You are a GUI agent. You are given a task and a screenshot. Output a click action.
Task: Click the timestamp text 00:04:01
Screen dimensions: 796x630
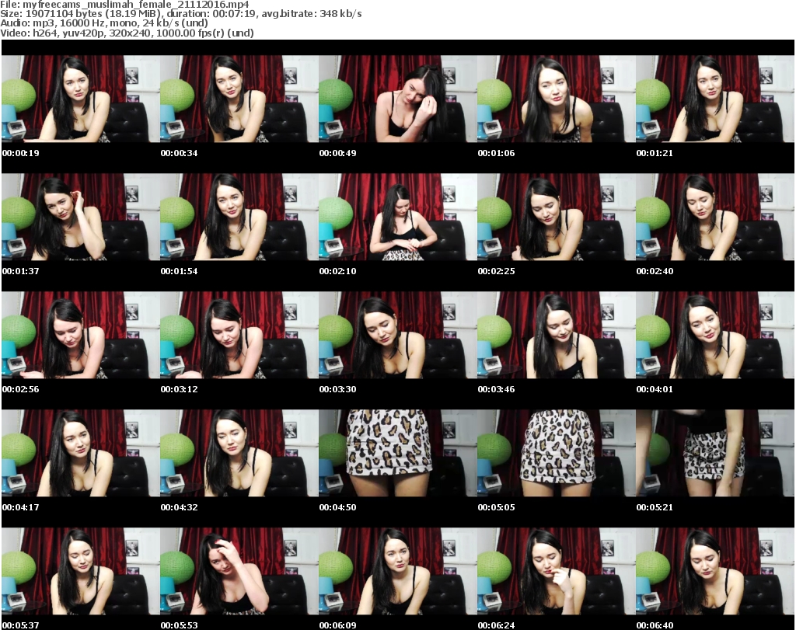655,389
